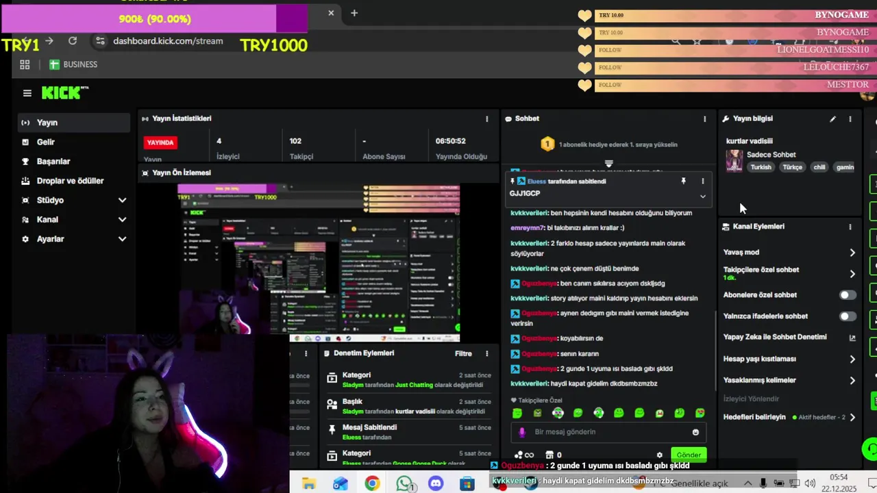Click the Just Chatting category link

415,385
